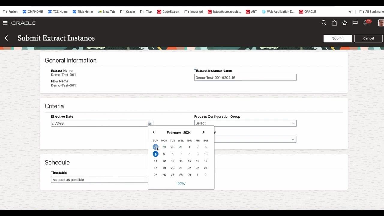
Task: Click the February month label in calendar
Action: (x=174, y=133)
